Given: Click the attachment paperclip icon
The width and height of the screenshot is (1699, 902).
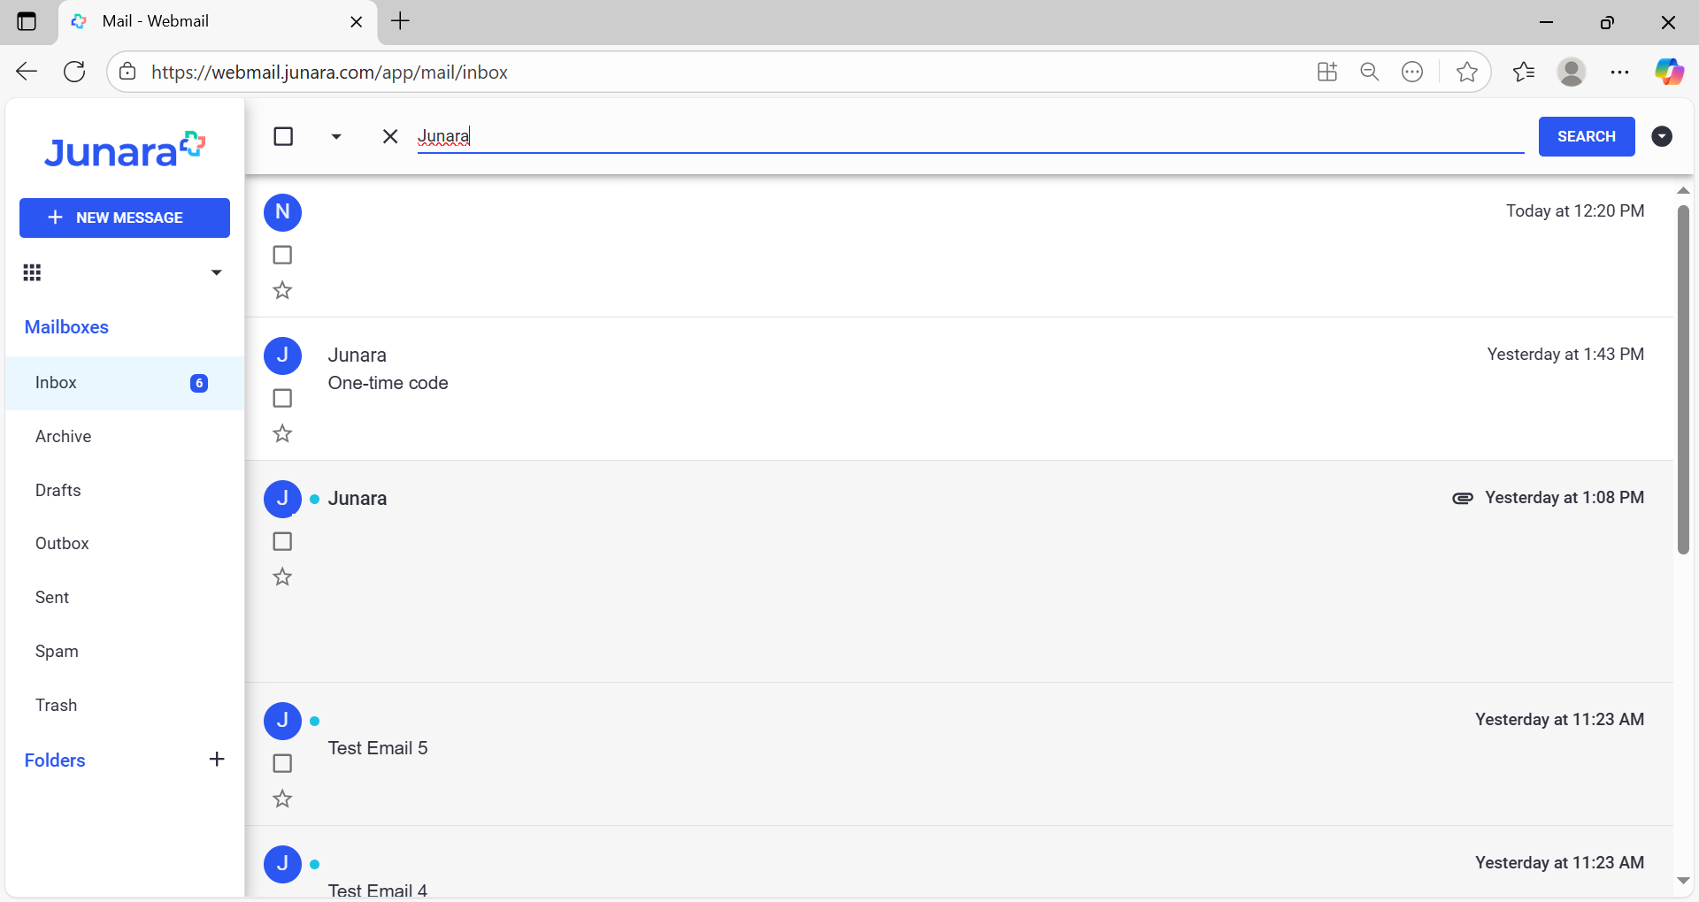Looking at the screenshot, I should click(1463, 498).
